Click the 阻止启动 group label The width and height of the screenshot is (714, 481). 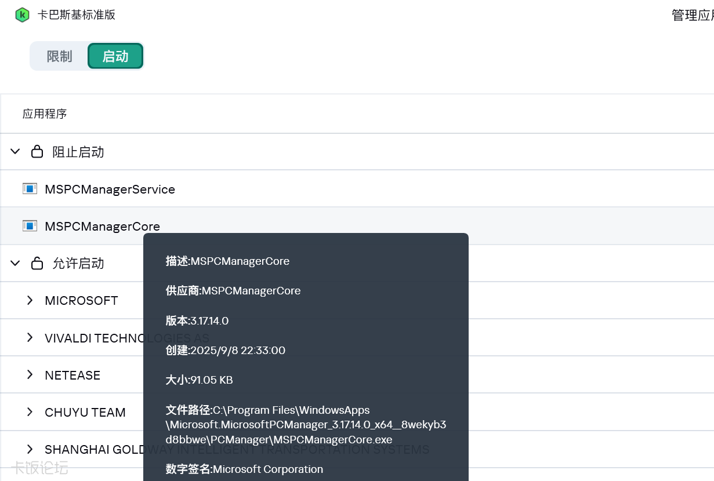[x=78, y=152]
